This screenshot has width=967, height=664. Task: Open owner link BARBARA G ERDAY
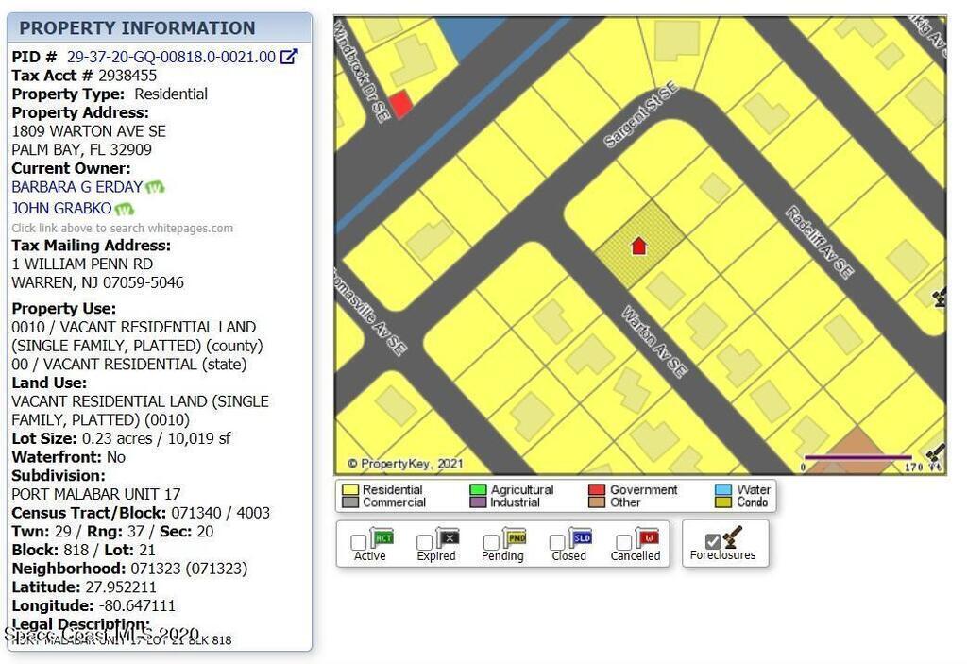[76, 187]
